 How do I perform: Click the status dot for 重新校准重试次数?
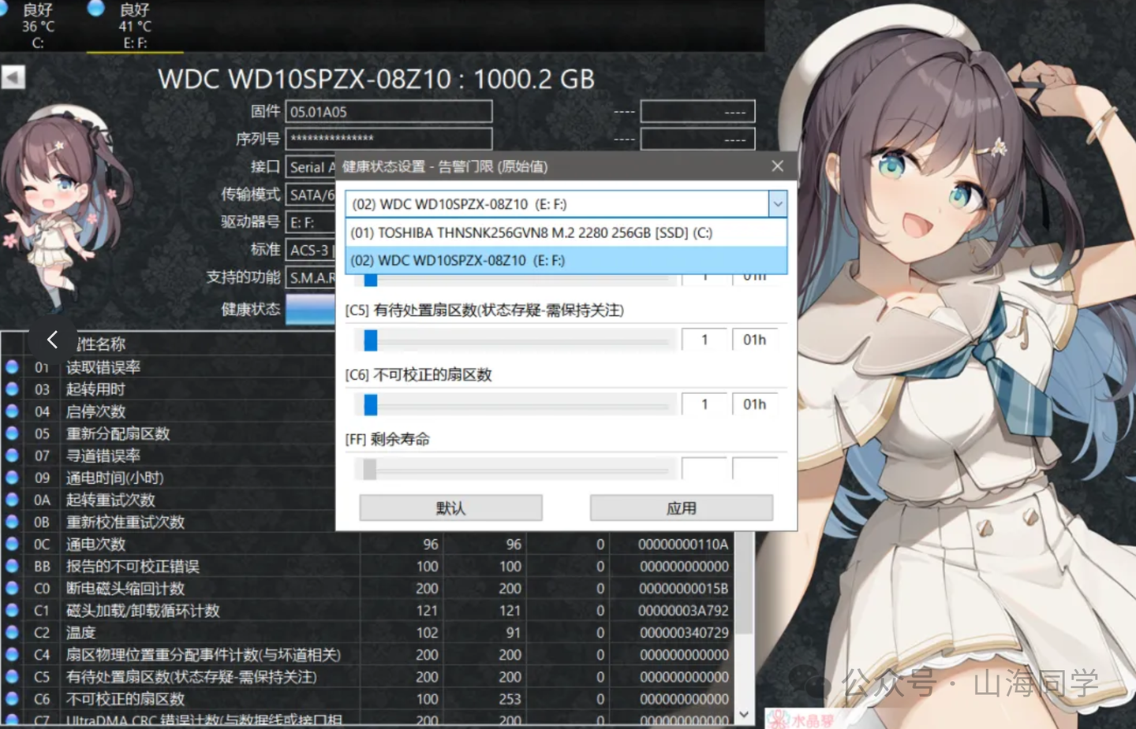(12, 521)
